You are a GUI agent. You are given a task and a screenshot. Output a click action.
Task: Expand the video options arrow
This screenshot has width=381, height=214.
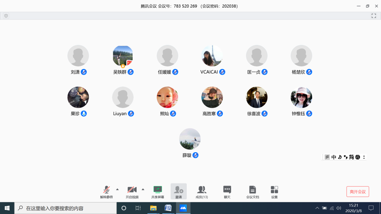click(143, 189)
